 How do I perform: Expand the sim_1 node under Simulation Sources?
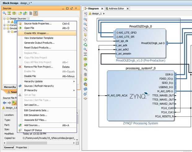(x=9, y=32)
